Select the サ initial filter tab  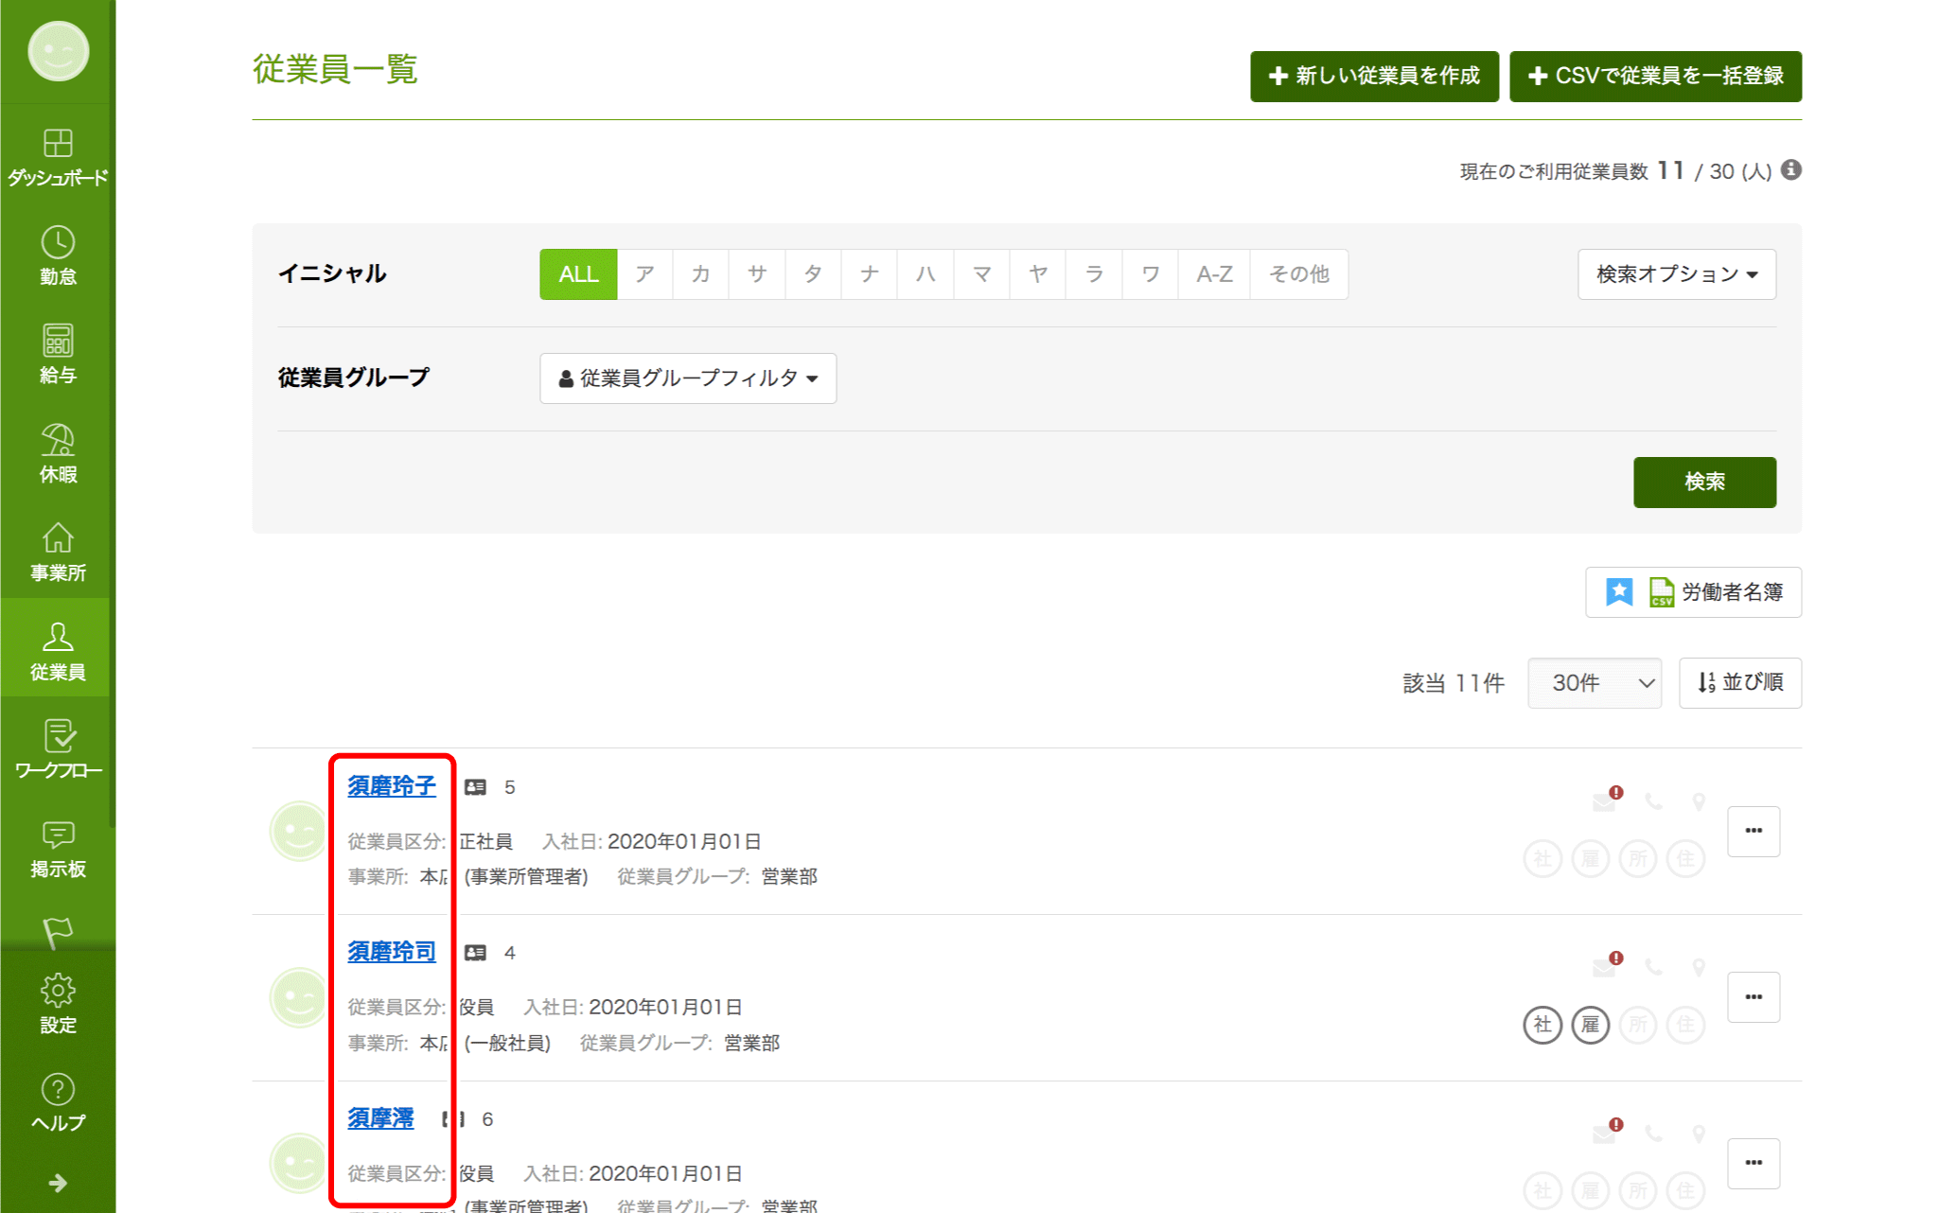tap(756, 274)
